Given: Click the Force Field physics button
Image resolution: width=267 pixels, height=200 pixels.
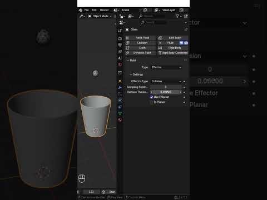Looking at the screenshot, I should point(140,38).
